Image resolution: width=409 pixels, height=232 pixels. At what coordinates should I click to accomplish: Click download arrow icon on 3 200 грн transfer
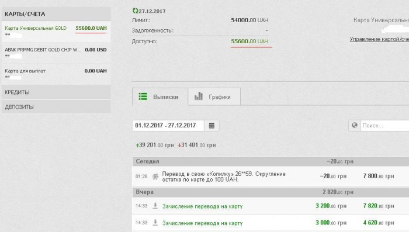pyautogui.click(x=155, y=206)
